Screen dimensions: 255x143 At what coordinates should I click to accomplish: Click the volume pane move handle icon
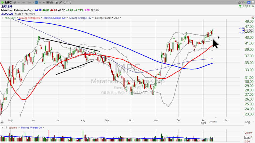(x=7, y=128)
